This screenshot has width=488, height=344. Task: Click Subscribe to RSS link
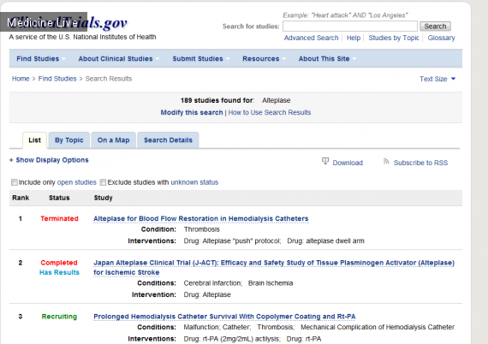click(420, 163)
